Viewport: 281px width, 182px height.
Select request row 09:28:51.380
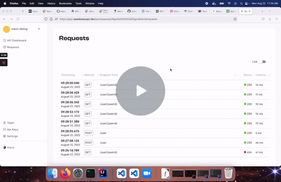[165, 123]
